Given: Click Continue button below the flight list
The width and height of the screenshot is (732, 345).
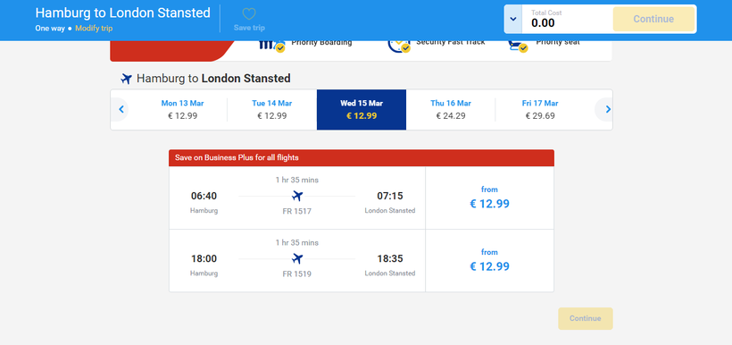Looking at the screenshot, I should [586, 318].
